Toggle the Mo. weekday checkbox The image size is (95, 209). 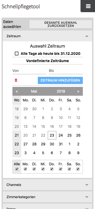(x=25, y=169)
